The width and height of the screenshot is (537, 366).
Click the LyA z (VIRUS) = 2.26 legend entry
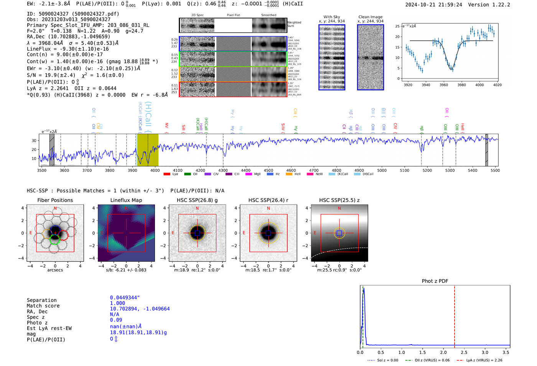click(x=479, y=360)
